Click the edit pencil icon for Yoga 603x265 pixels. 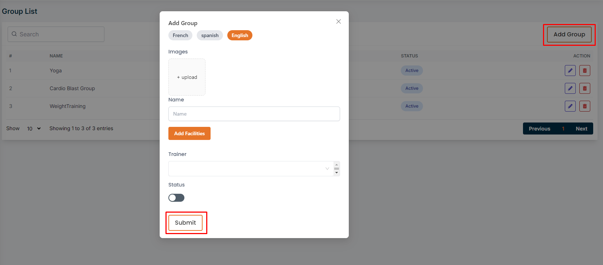570,71
